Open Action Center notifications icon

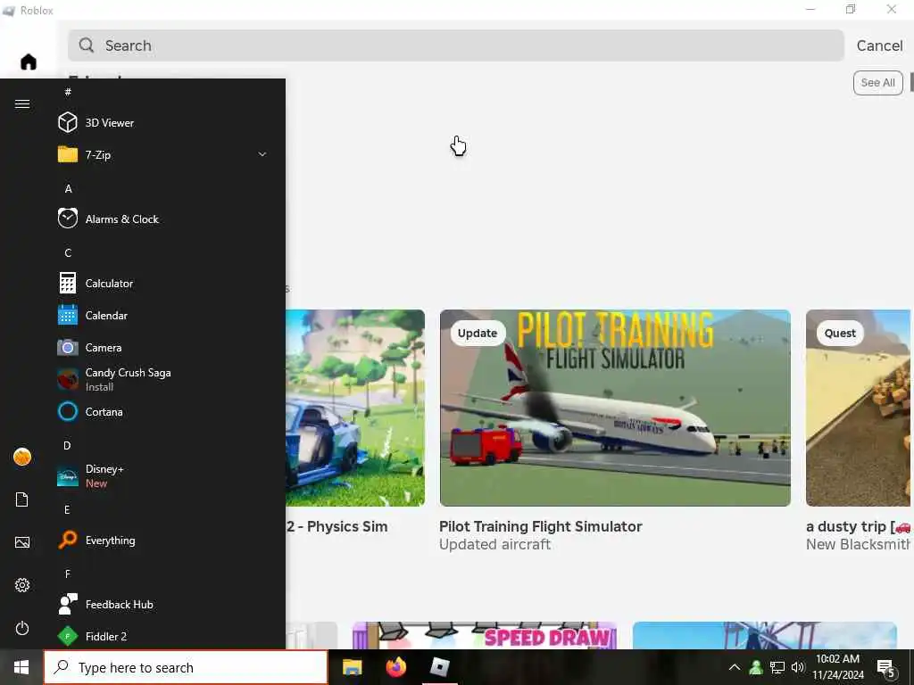coord(886,668)
